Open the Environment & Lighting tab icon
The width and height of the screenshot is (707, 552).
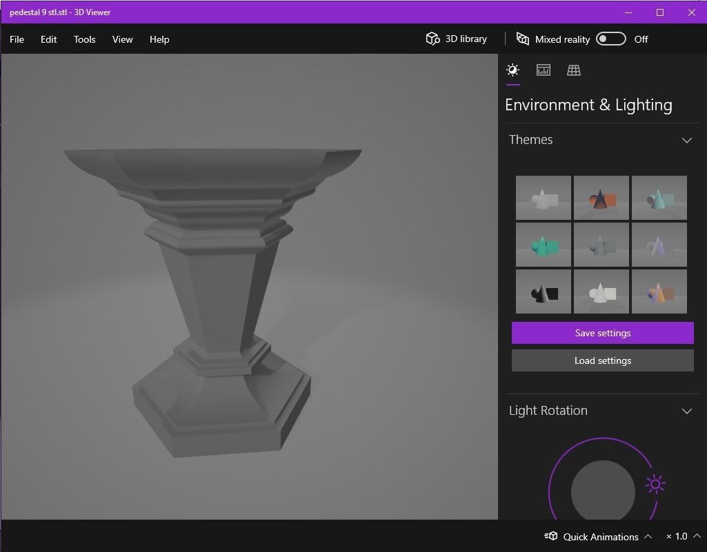512,70
